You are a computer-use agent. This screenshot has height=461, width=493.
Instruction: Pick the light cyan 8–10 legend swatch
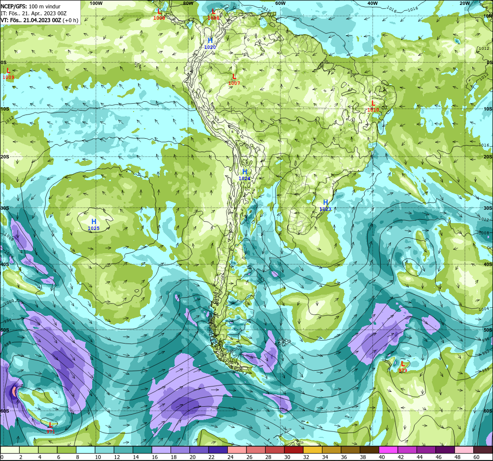click(85, 450)
